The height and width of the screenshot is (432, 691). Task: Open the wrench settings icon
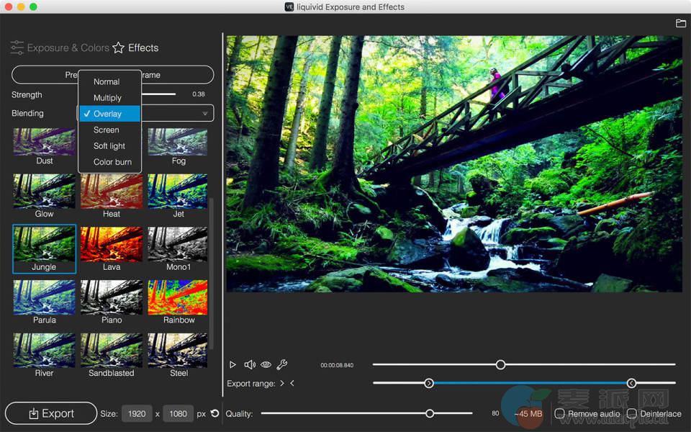pos(282,365)
